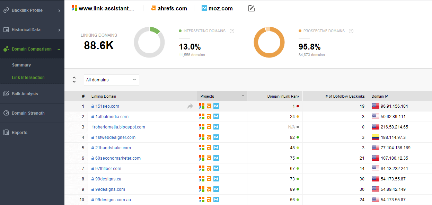Image resolution: width=432 pixels, height=205 pixels.
Task: Select the Link Intersection subsection
Action: point(28,78)
